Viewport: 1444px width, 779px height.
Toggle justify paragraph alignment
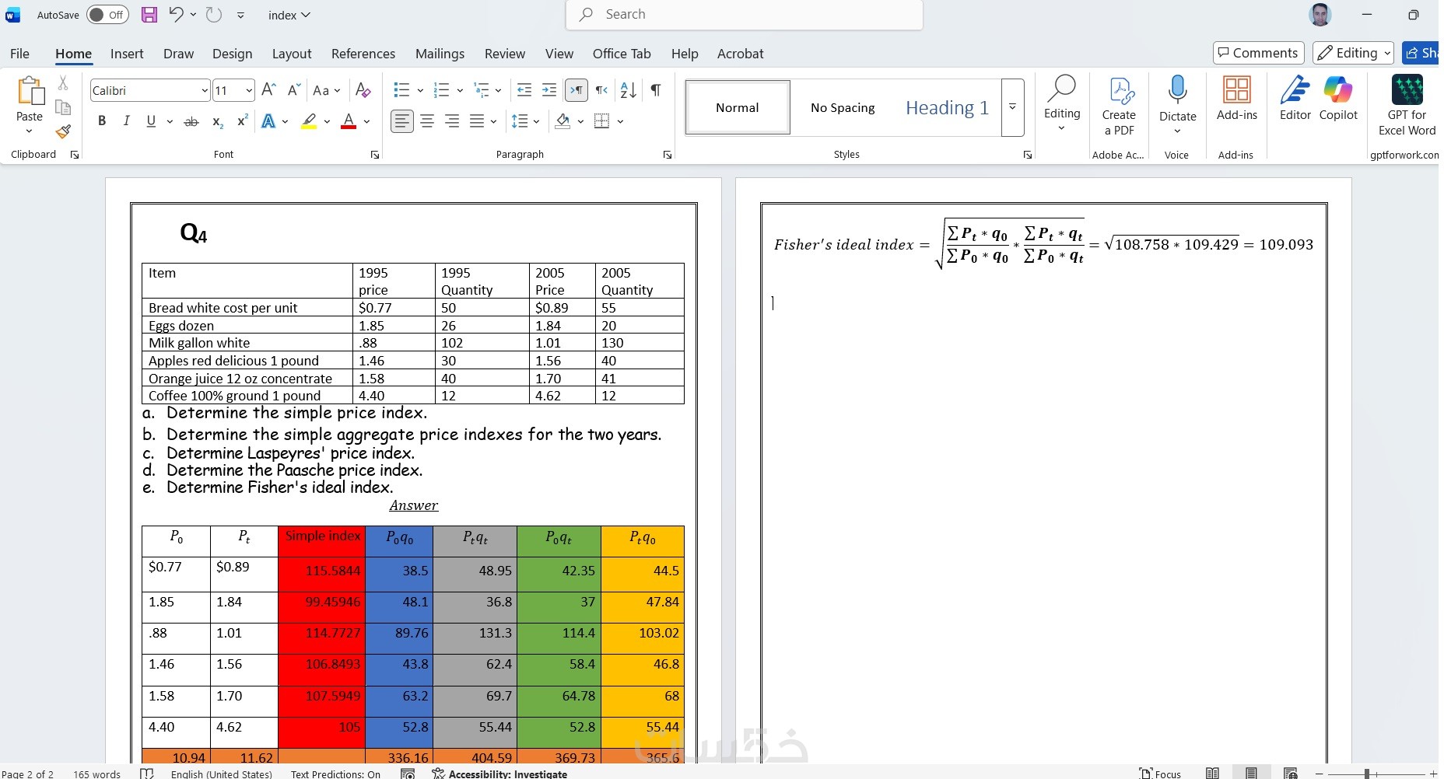pyautogui.click(x=477, y=121)
